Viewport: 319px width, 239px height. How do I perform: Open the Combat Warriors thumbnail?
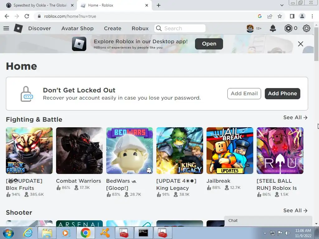[x=79, y=151]
